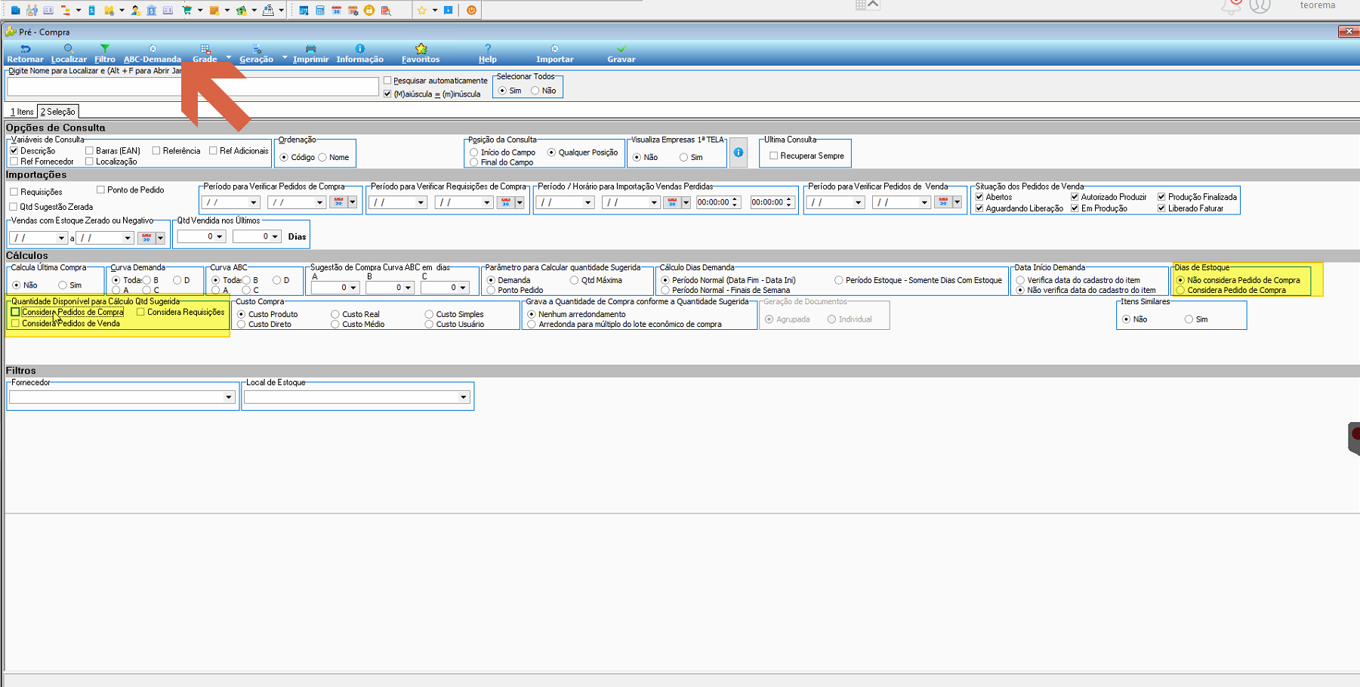The image size is (1360, 687).
Task: Check Barras (EAN) option
Action: [x=89, y=150]
